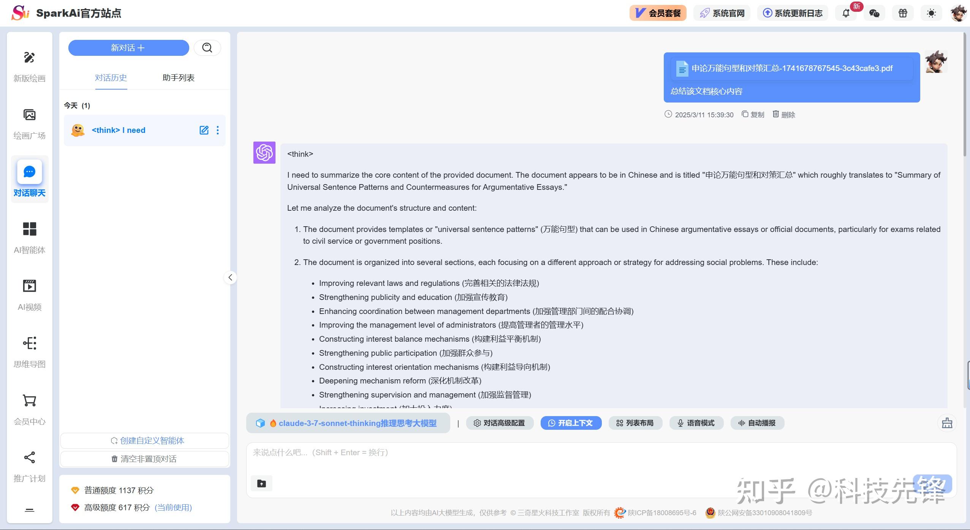
Task: Click the gift icon in the top bar
Action: click(903, 13)
